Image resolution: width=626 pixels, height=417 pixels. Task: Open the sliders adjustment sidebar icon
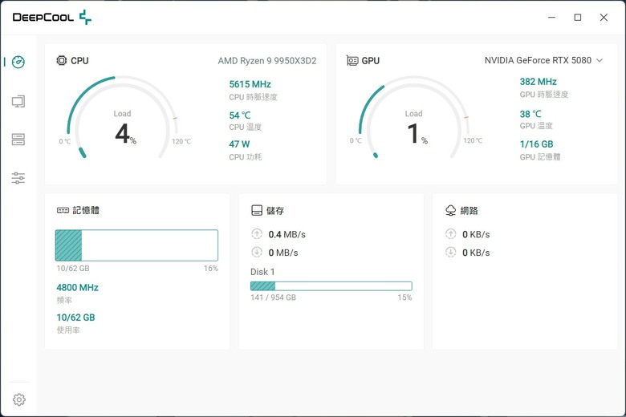18,178
